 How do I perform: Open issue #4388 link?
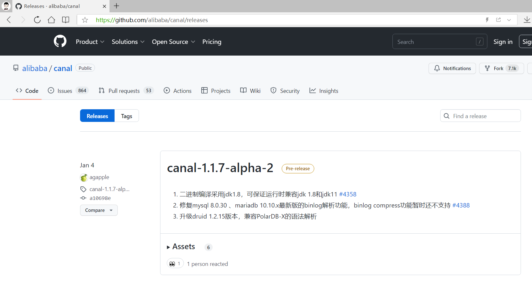(461, 205)
